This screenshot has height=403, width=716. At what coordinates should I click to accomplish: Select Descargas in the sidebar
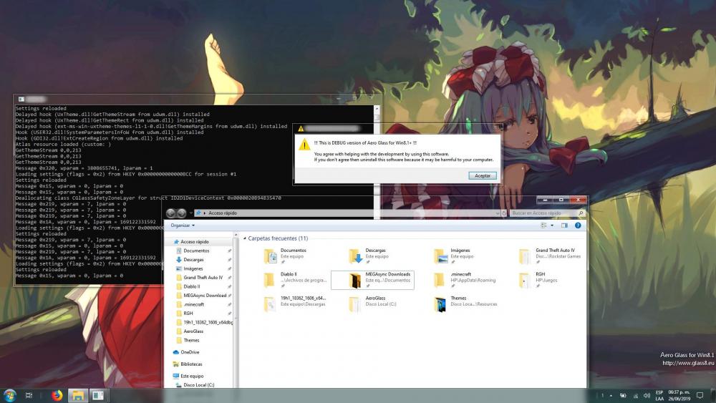[193, 260]
